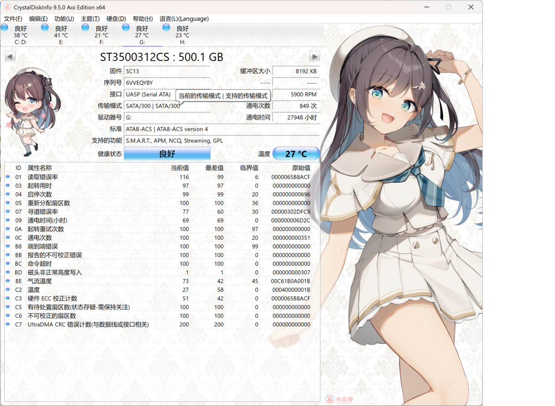Open the 编辑(E) menu
The height and width of the screenshot is (406, 555).
coord(38,19)
